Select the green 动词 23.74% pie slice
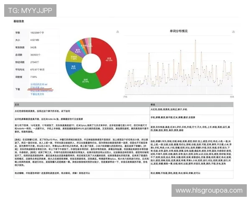 (x=85, y=81)
